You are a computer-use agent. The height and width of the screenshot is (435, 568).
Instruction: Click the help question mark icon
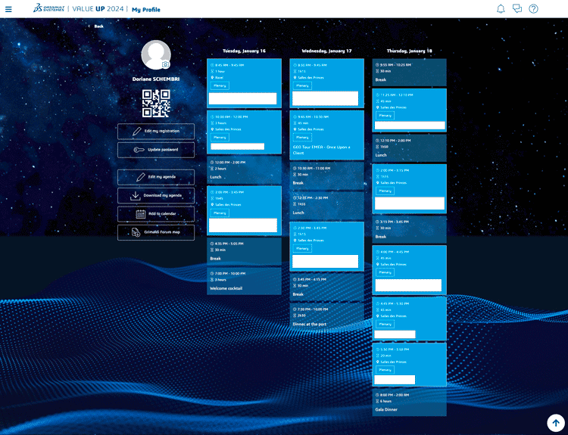(x=534, y=9)
